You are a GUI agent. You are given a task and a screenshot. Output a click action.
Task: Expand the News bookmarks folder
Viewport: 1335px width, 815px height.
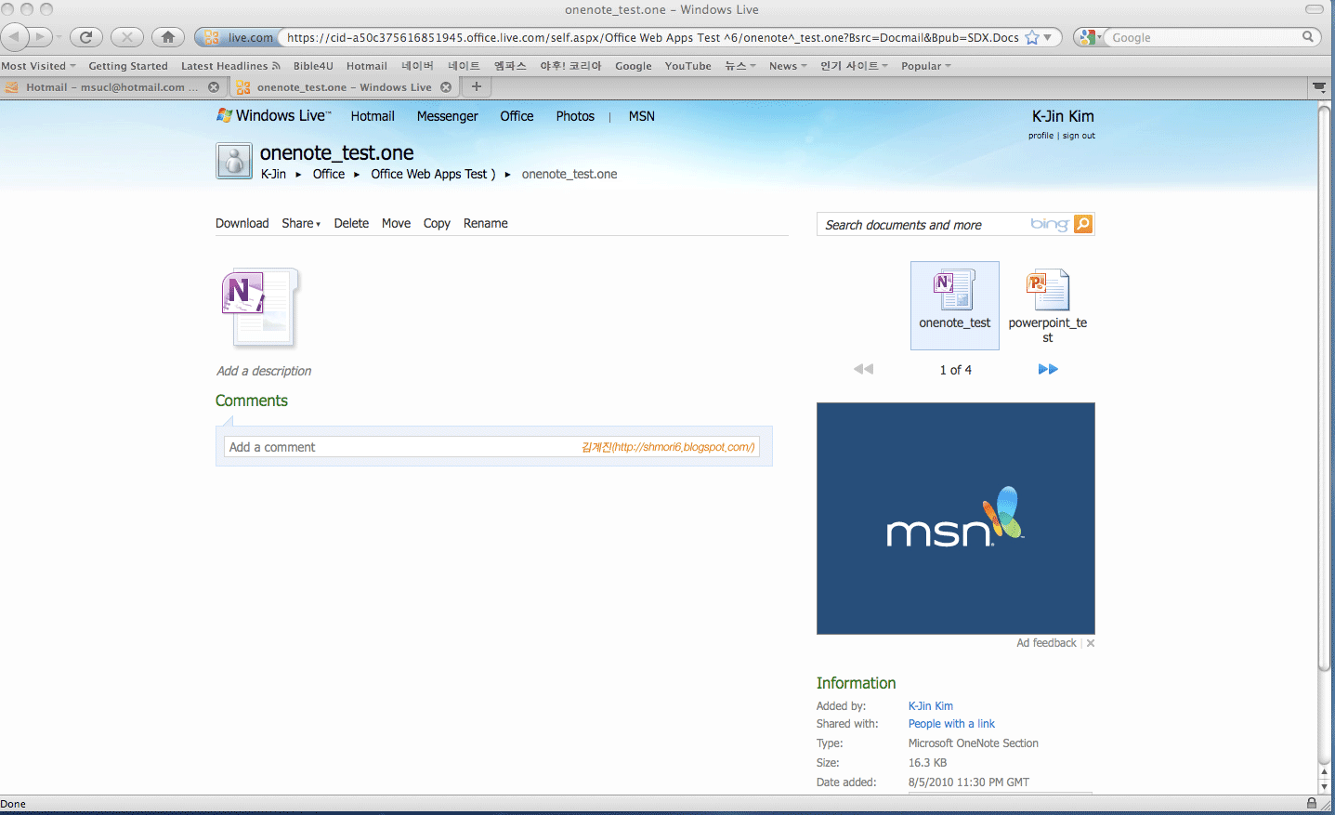(788, 66)
